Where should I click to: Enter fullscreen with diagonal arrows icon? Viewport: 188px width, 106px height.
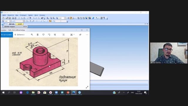coord(87,87)
